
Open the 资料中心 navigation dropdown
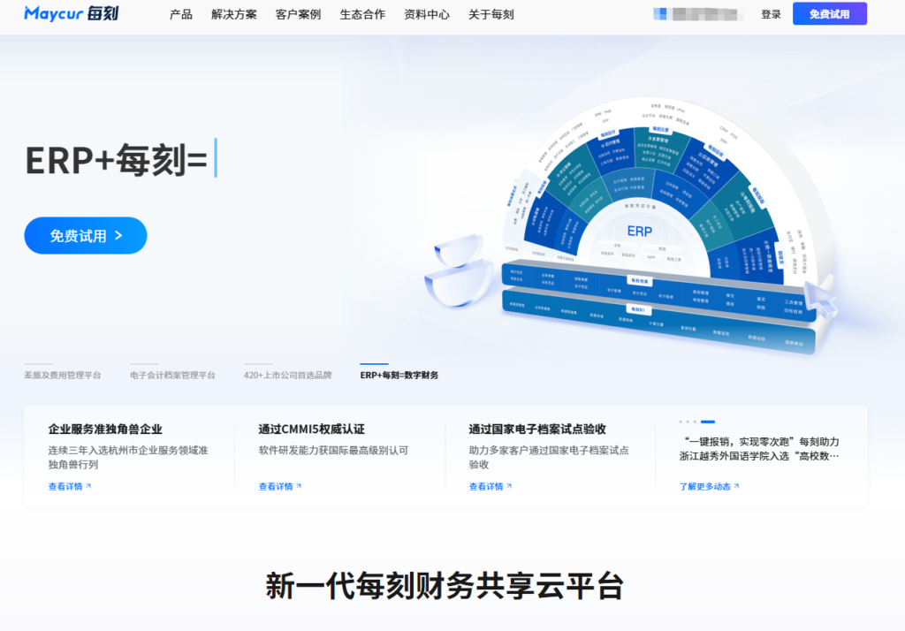pos(425,14)
